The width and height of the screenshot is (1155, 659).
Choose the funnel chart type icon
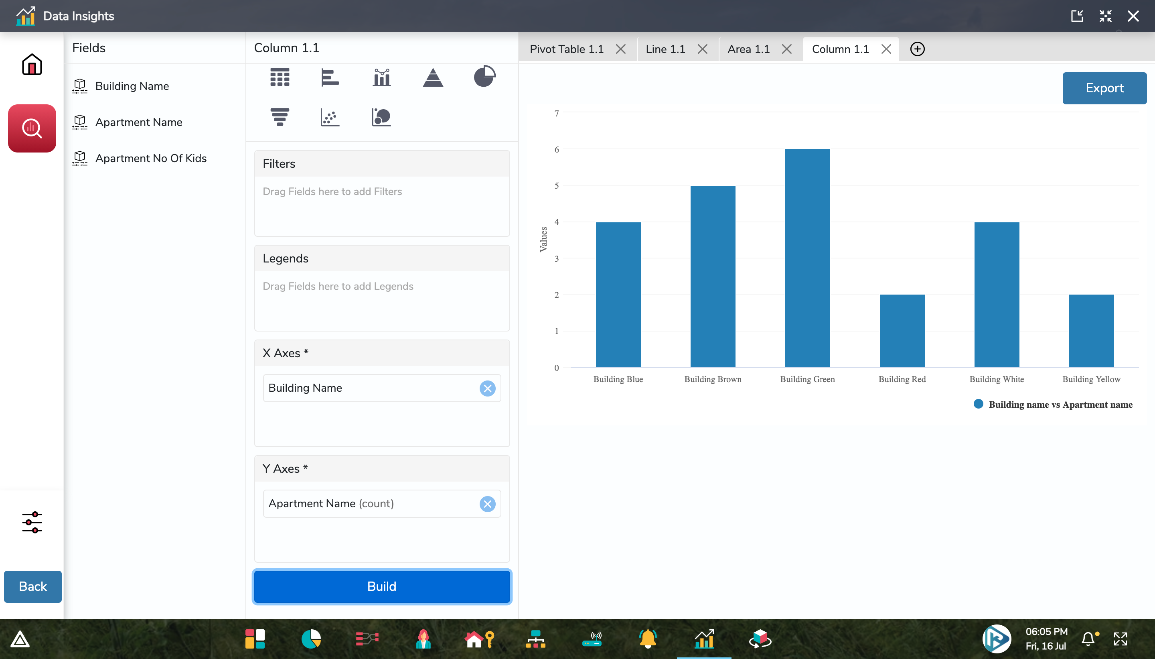[x=280, y=117]
